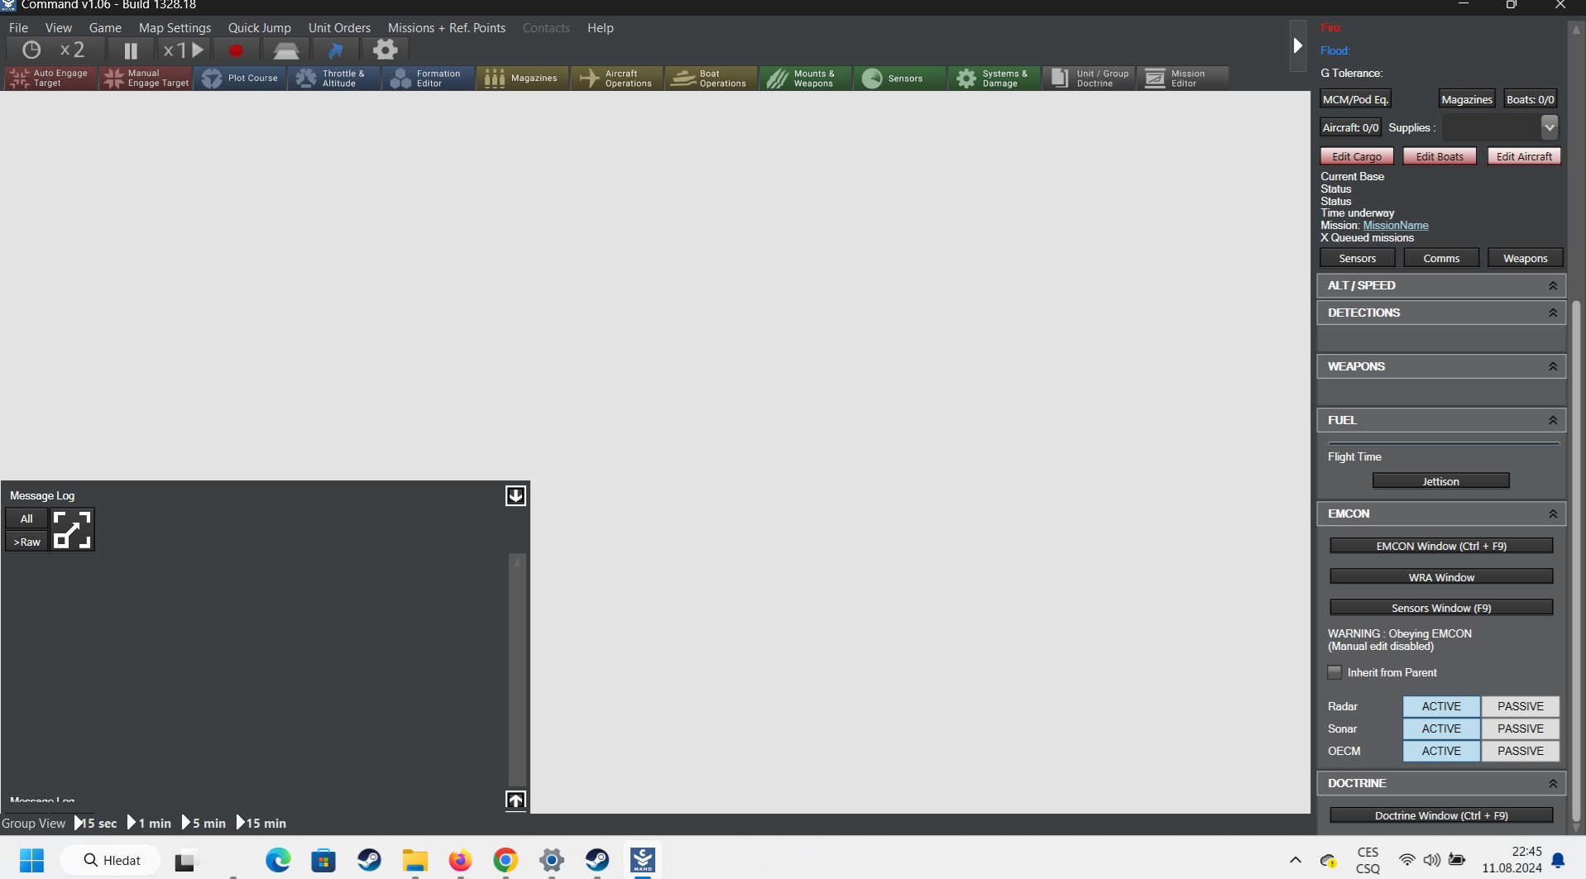1586x879 pixels.
Task: Open the Game menu
Action: (x=105, y=28)
